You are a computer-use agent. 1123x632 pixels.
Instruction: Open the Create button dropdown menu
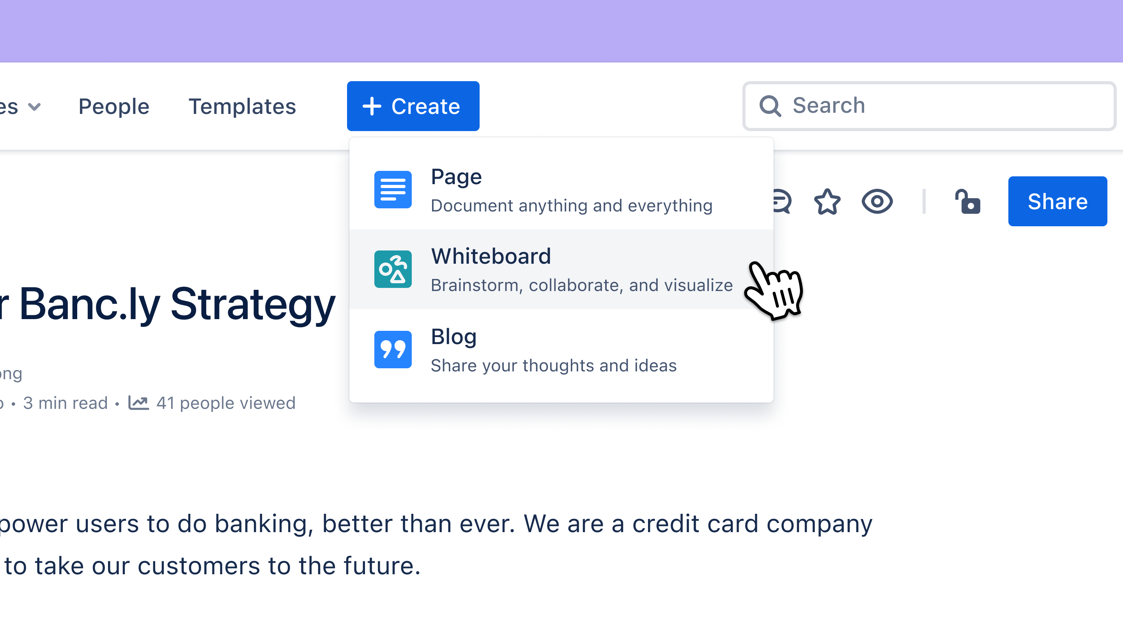click(413, 106)
